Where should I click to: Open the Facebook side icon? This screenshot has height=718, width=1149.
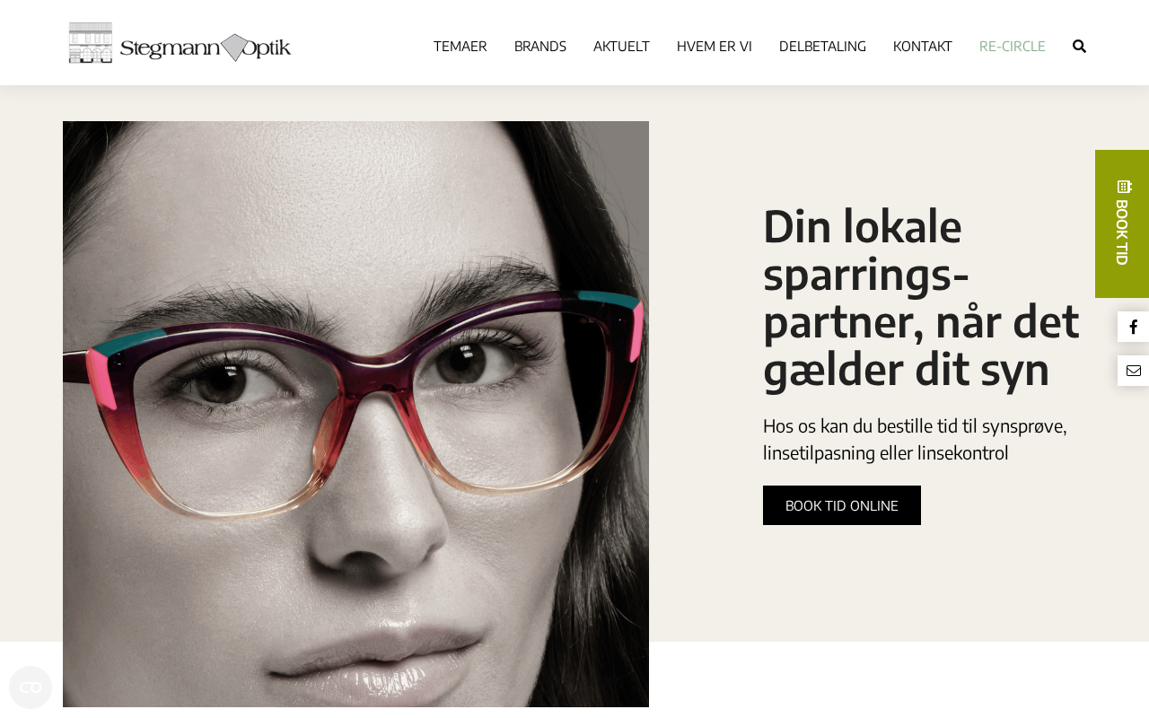(1133, 327)
